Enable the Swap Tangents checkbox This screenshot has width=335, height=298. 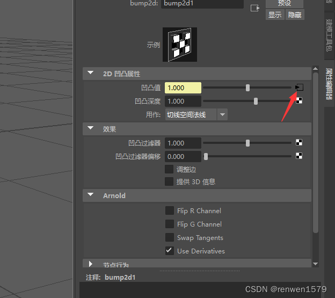(170, 237)
